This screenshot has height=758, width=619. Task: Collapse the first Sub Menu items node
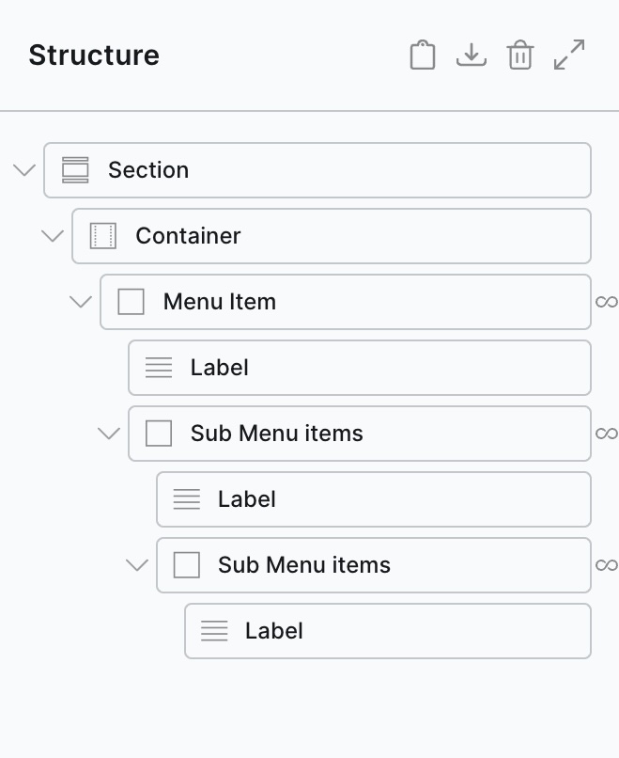(109, 434)
